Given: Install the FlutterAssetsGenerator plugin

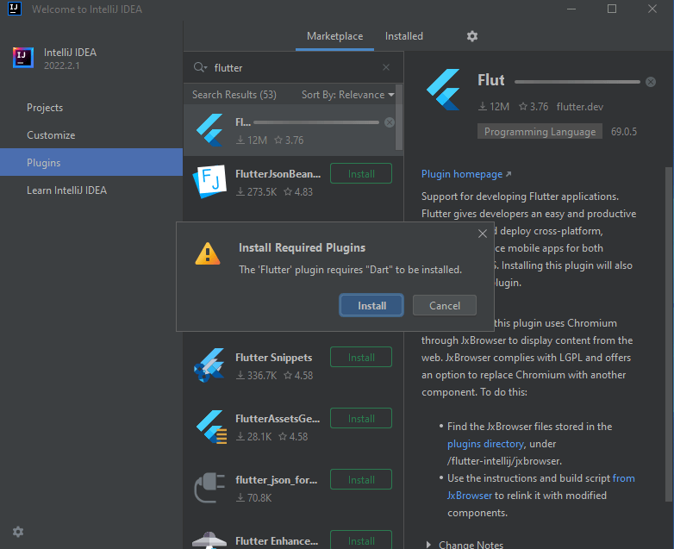Looking at the screenshot, I should click(x=361, y=418).
